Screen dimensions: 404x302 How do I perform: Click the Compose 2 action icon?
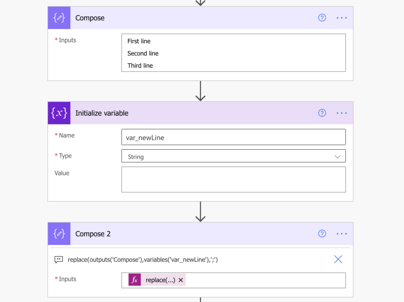point(59,233)
